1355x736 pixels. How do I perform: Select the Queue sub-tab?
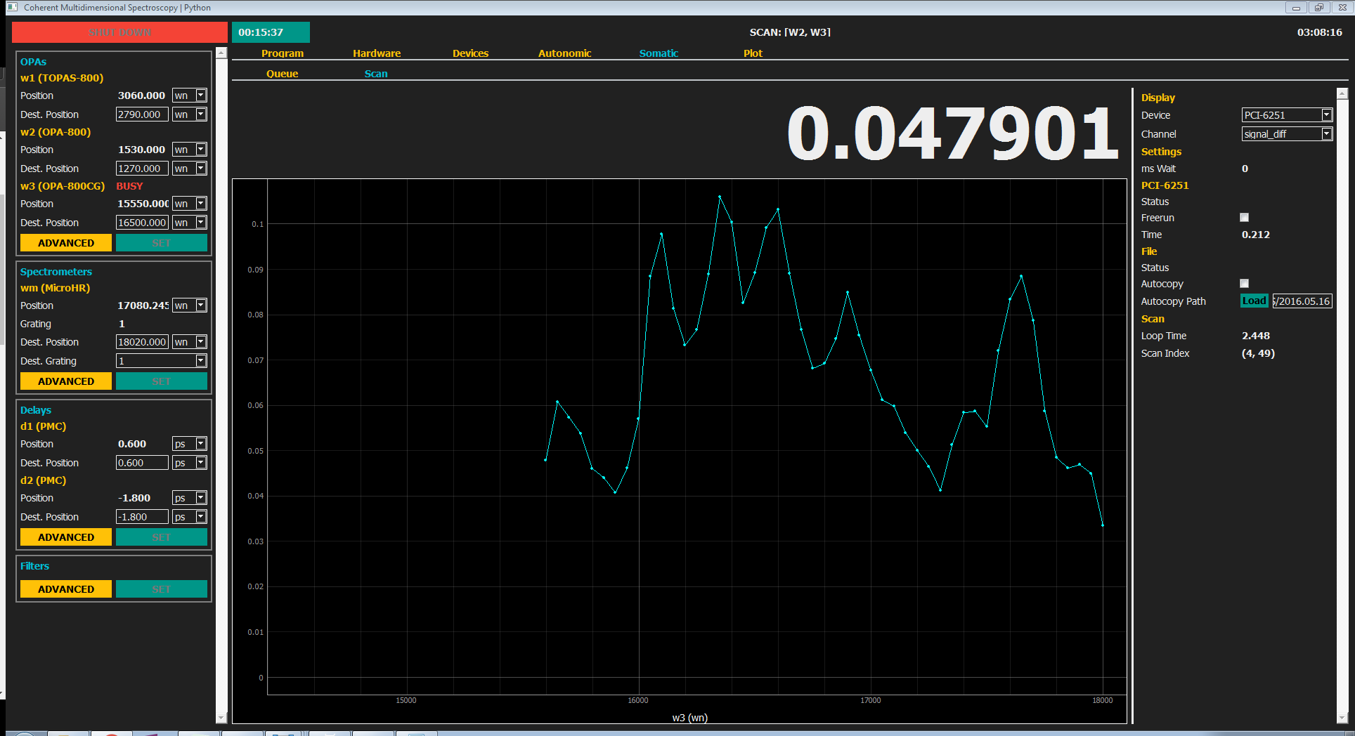(282, 74)
